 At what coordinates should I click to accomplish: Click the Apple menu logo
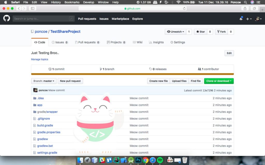pos(6,2)
